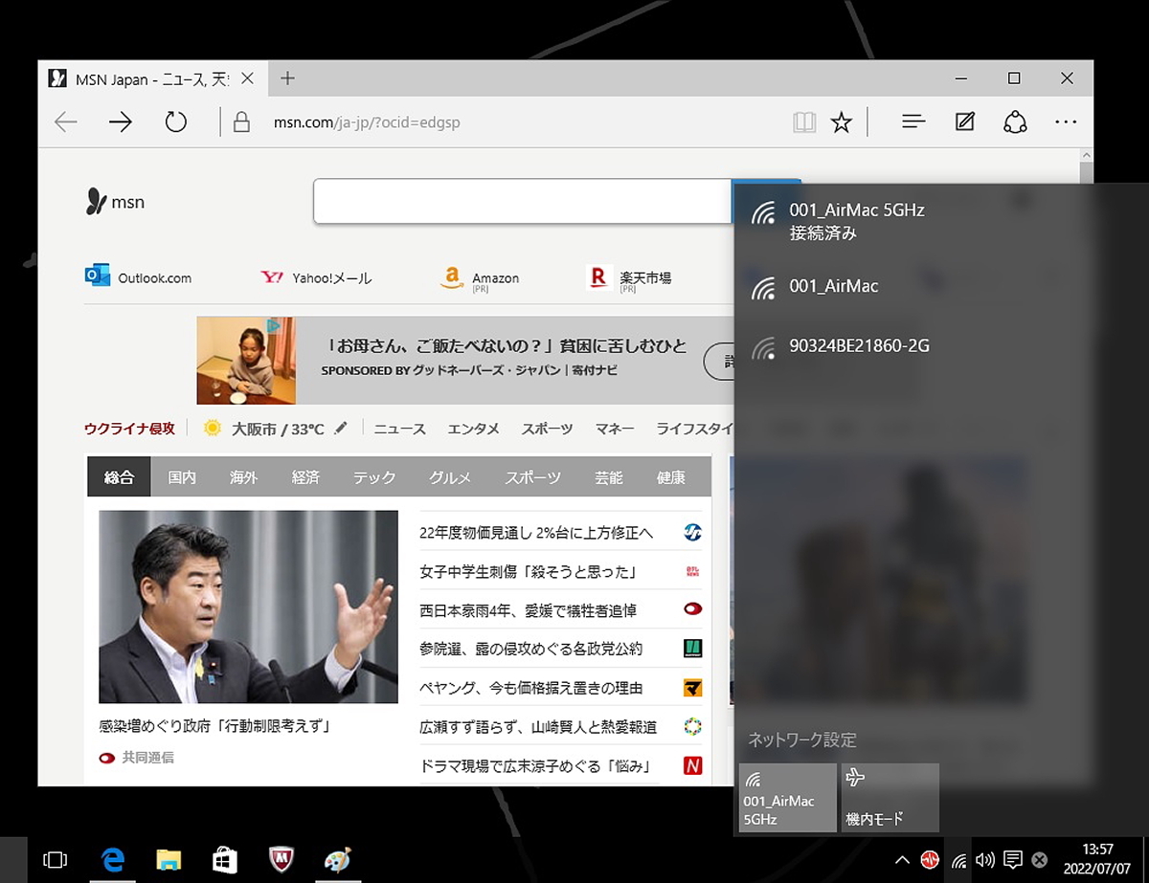The width and height of the screenshot is (1149, 883).
Task: Select the テック news tab
Action: point(374,476)
